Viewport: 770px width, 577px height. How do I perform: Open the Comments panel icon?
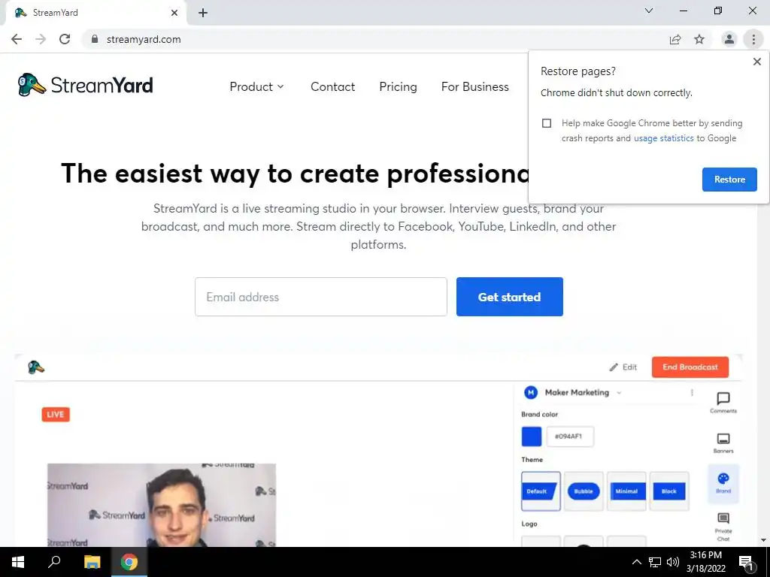pyautogui.click(x=723, y=403)
